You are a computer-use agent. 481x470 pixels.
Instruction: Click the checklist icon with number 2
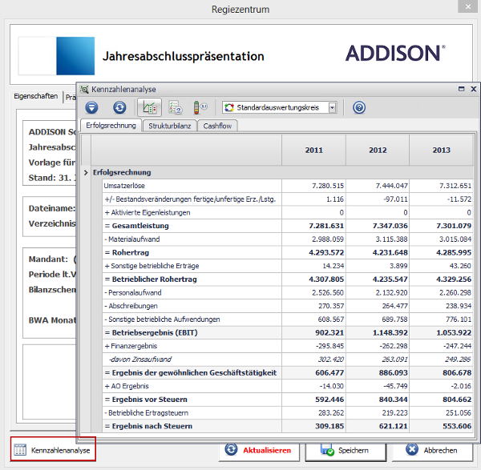pyautogui.click(x=175, y=107)
